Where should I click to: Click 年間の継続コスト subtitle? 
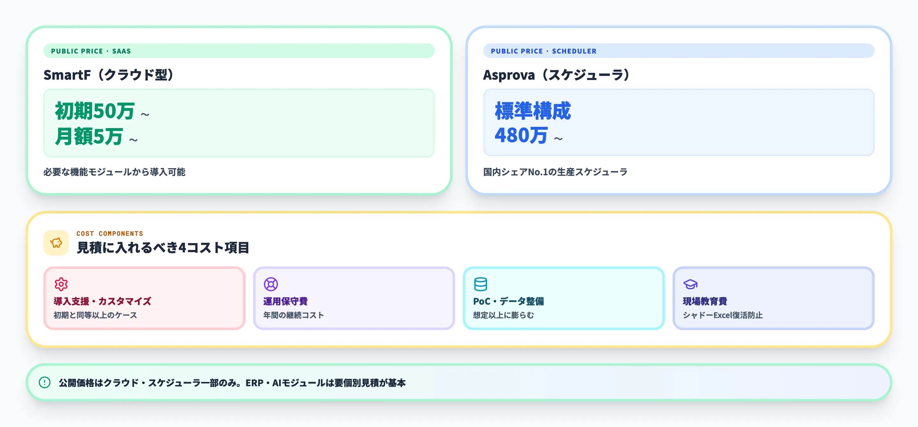coord(294,315)
